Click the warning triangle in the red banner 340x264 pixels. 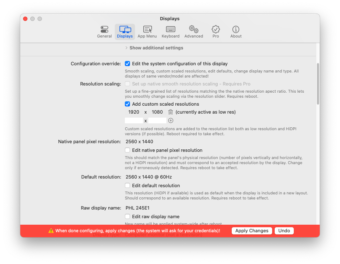click(51, 231)
